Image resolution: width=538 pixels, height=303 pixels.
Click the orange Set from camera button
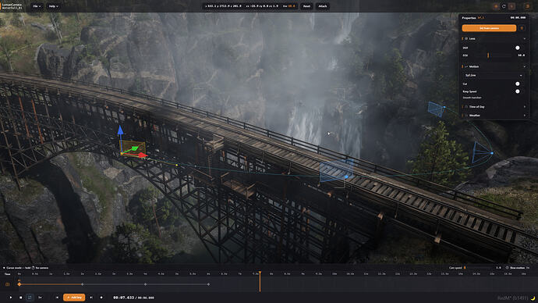(x=489, y=28)
